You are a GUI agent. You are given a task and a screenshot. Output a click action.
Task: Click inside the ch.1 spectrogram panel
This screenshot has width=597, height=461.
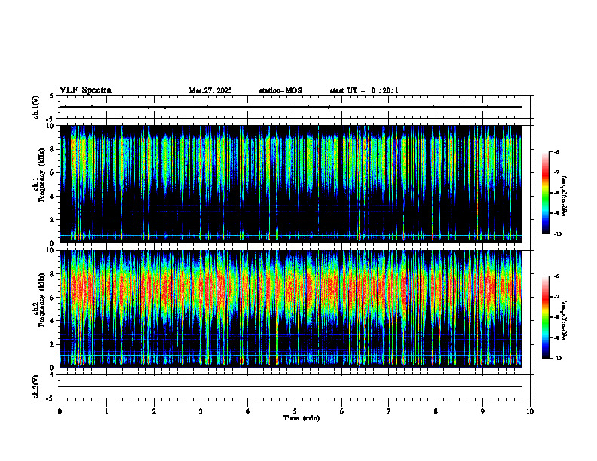[291, 184]
